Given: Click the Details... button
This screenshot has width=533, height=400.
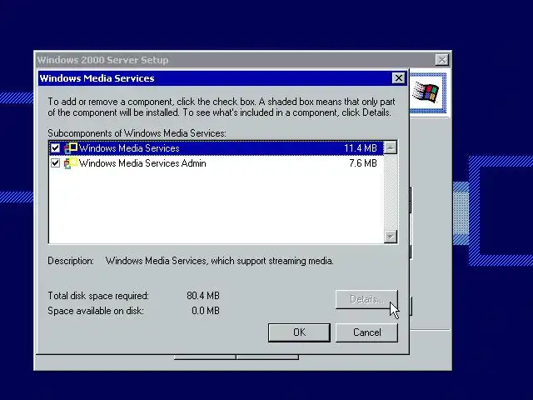Looking at the screenshot, I should coord(366,299).
